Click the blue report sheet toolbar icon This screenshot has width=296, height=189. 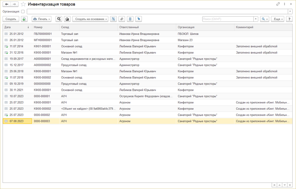[130, 19]
